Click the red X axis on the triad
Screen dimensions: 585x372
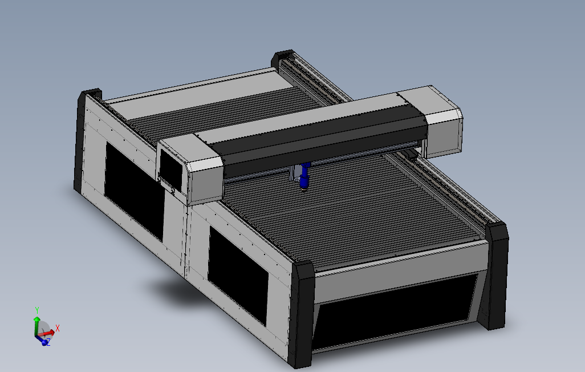click(47, 333)
